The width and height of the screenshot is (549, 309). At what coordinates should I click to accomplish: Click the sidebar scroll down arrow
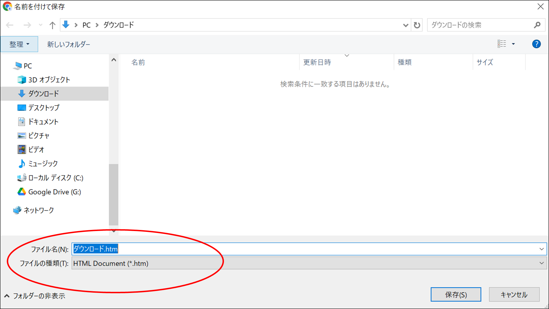coord(114,231)
